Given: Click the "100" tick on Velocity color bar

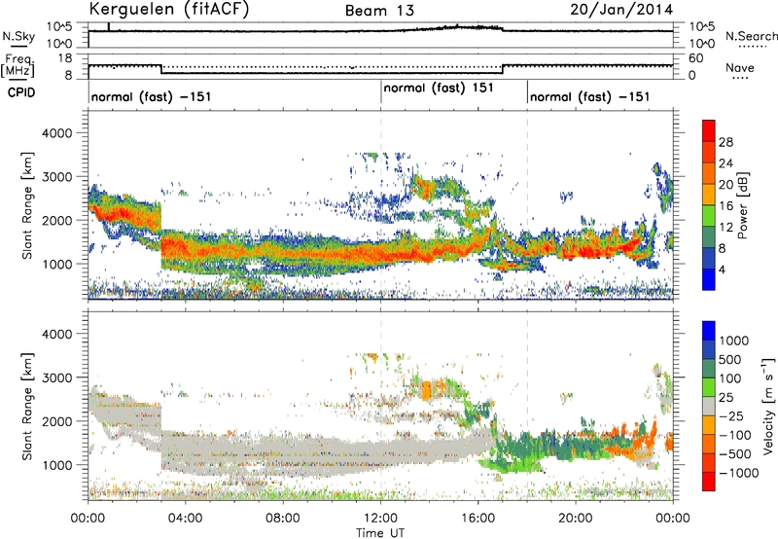Looking at the screenshot, I should pos(730,378).
